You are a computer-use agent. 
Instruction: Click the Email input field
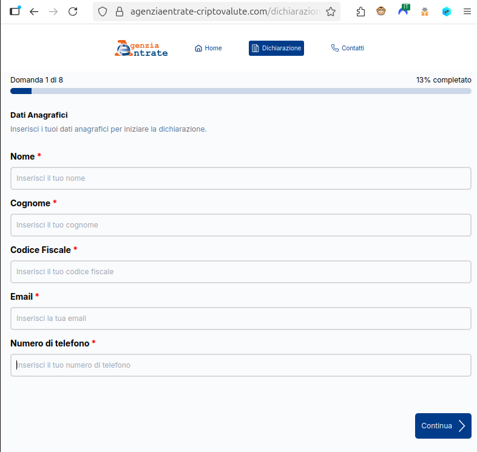(x=240, y=319)
